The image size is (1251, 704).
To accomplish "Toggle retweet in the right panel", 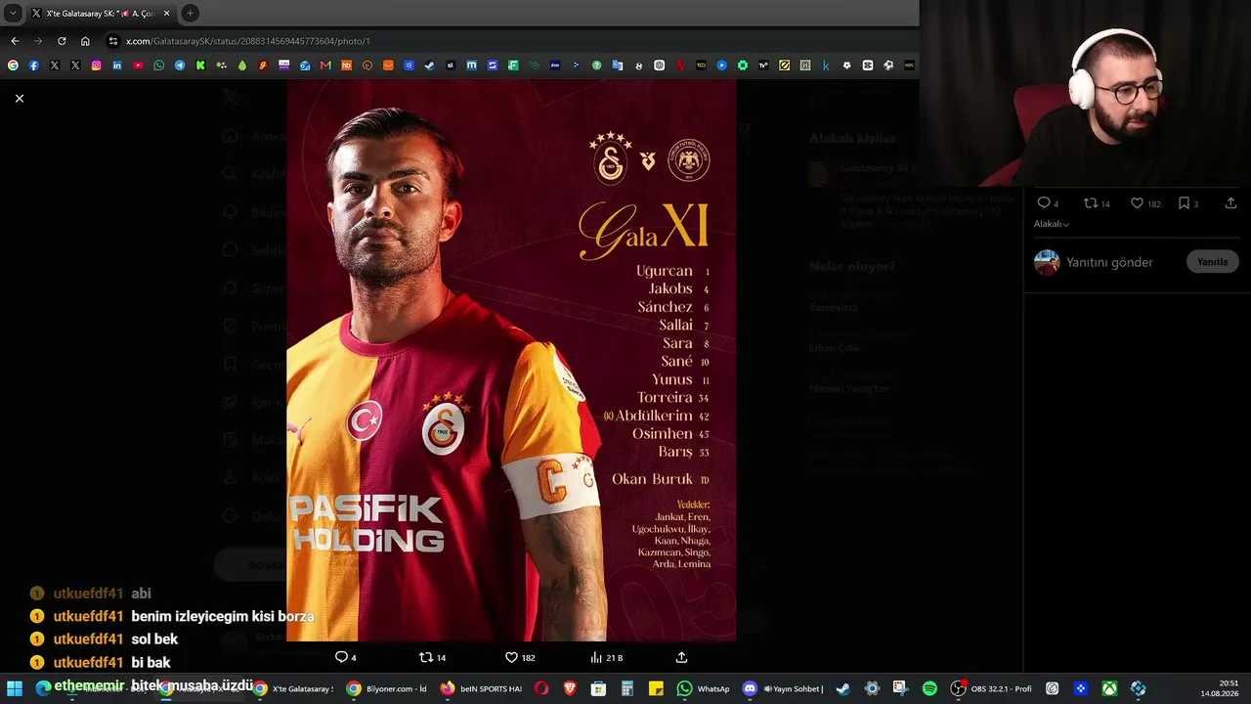I will pos(1097,203).
